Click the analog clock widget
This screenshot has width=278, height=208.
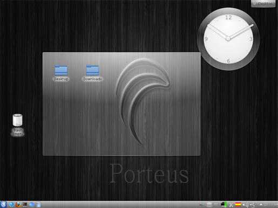(228, 39)
